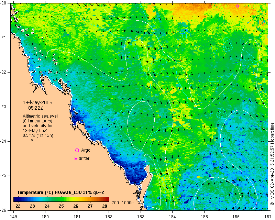Click the 0.5m/s velocity scale arrow

[x=30, y=140]
